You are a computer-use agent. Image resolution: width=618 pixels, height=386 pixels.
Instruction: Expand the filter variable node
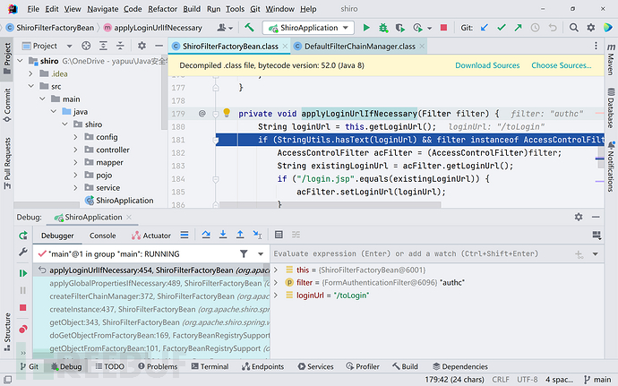click(276, 282)
